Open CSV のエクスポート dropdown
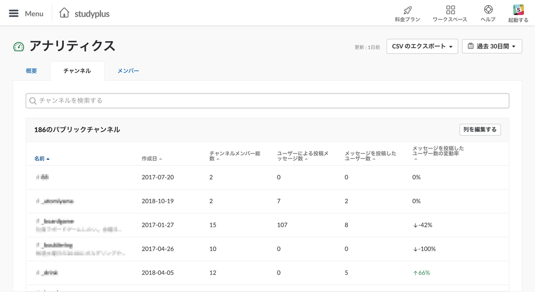Viewport: 535px width, 292px height. 422,46
